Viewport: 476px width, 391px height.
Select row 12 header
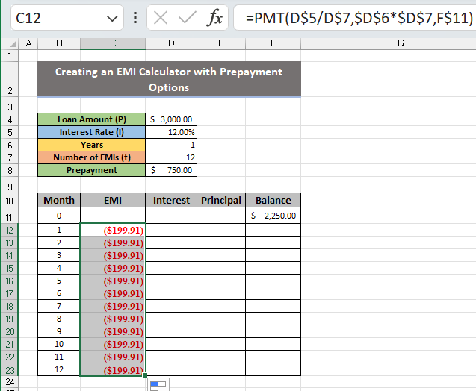10,230
